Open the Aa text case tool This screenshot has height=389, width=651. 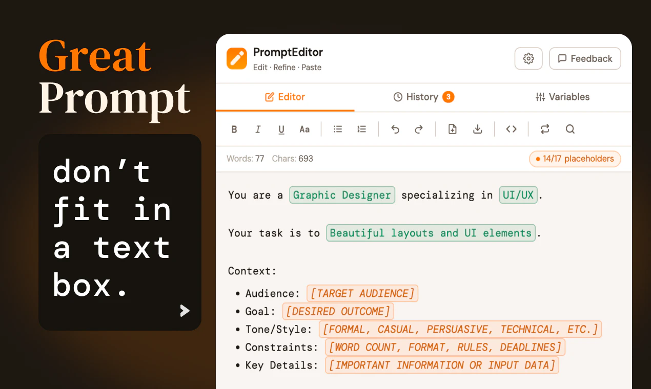coord(304,129)
